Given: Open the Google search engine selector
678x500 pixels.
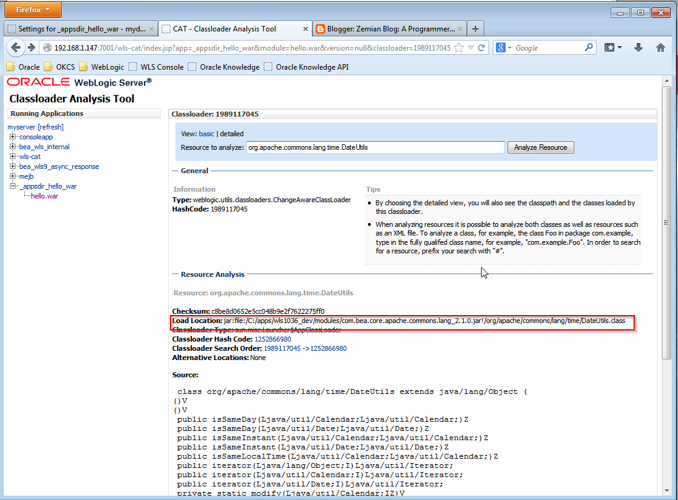Looking at the screenshot, I should 504,48.
